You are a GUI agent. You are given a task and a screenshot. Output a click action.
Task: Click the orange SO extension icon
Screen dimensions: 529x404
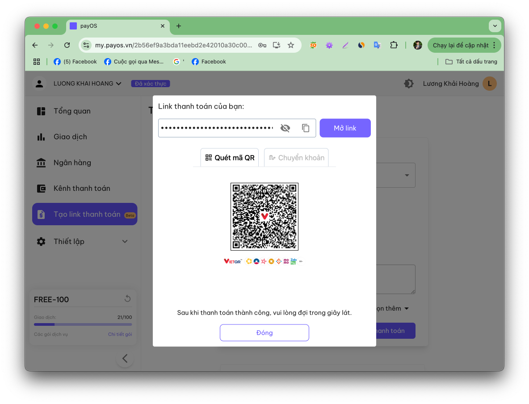click(313, 45)
